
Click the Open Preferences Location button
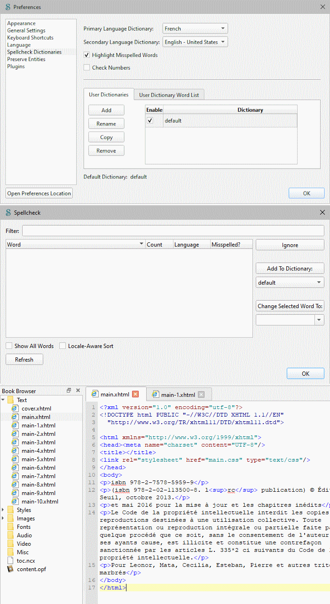[x=39, y=194]
